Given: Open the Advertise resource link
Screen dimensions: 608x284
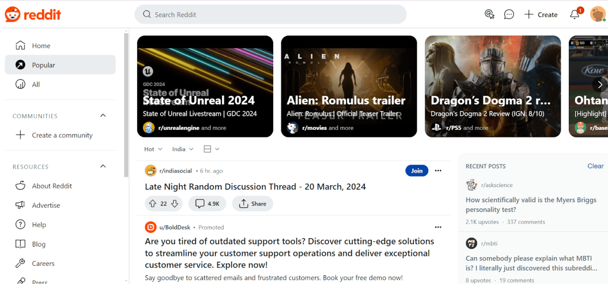Looking at the screenshot, I should click(x=60, y=205).
